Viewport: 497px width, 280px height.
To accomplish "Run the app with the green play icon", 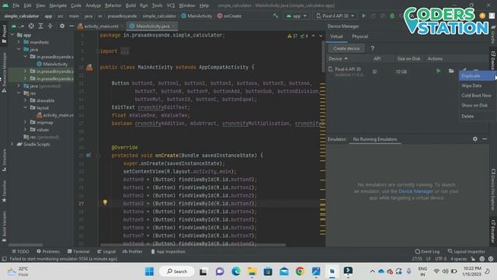I will tap(363, 16).
